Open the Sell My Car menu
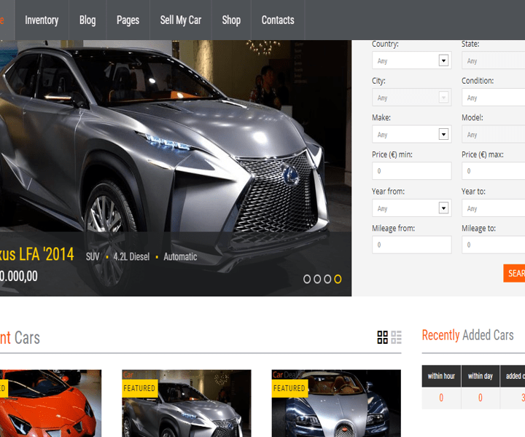 point(181,20)
